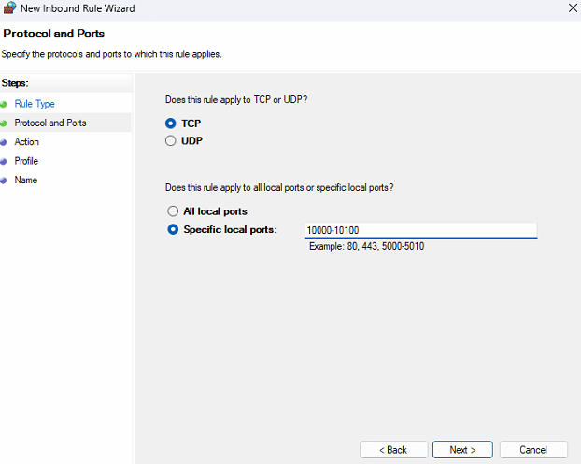
Task: Choose the UDP protocol option
Action: (170, 141)
